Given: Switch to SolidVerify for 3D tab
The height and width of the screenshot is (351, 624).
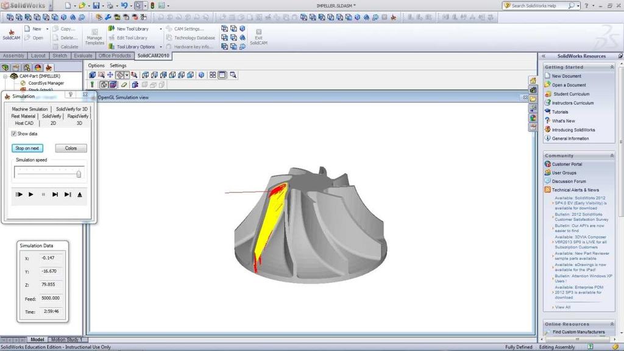Looking at the screenshot, I should (72, 109).
